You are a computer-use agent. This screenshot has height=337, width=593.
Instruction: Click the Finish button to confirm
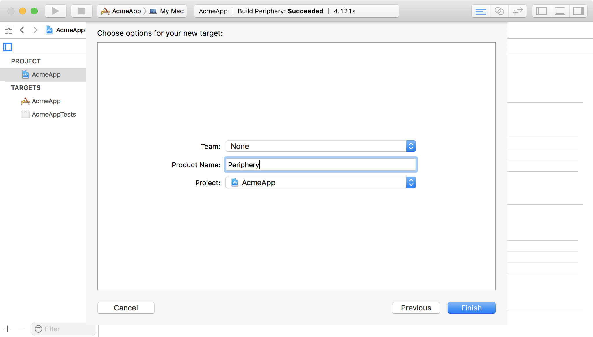pyautogui.click(x=472, y=308)
